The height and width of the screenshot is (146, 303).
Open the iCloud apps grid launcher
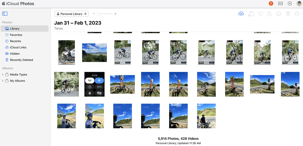tap(280, 4)
